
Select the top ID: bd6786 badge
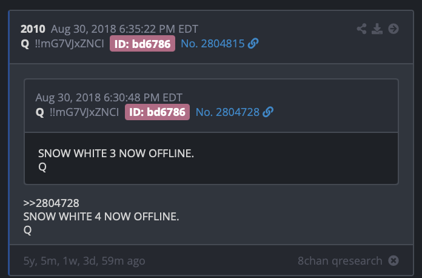142,44
